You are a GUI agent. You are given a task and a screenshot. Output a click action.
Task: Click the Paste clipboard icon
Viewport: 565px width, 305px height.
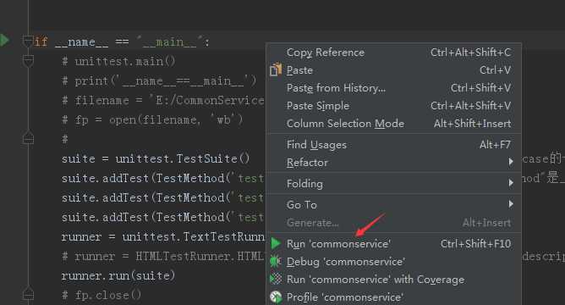[x=276, y=69]
